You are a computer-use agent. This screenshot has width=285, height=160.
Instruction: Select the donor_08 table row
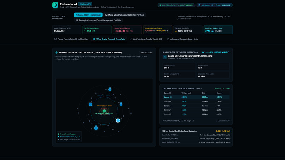point(196,101)
